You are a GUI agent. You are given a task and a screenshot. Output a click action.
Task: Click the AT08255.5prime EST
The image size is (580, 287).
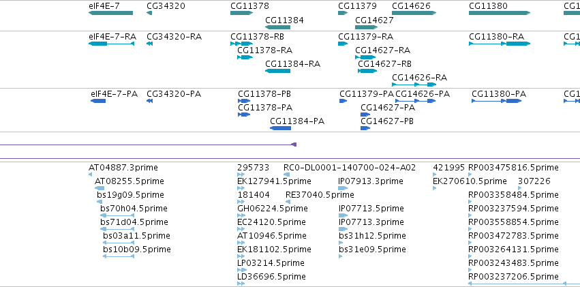click(x=100, y=188)
